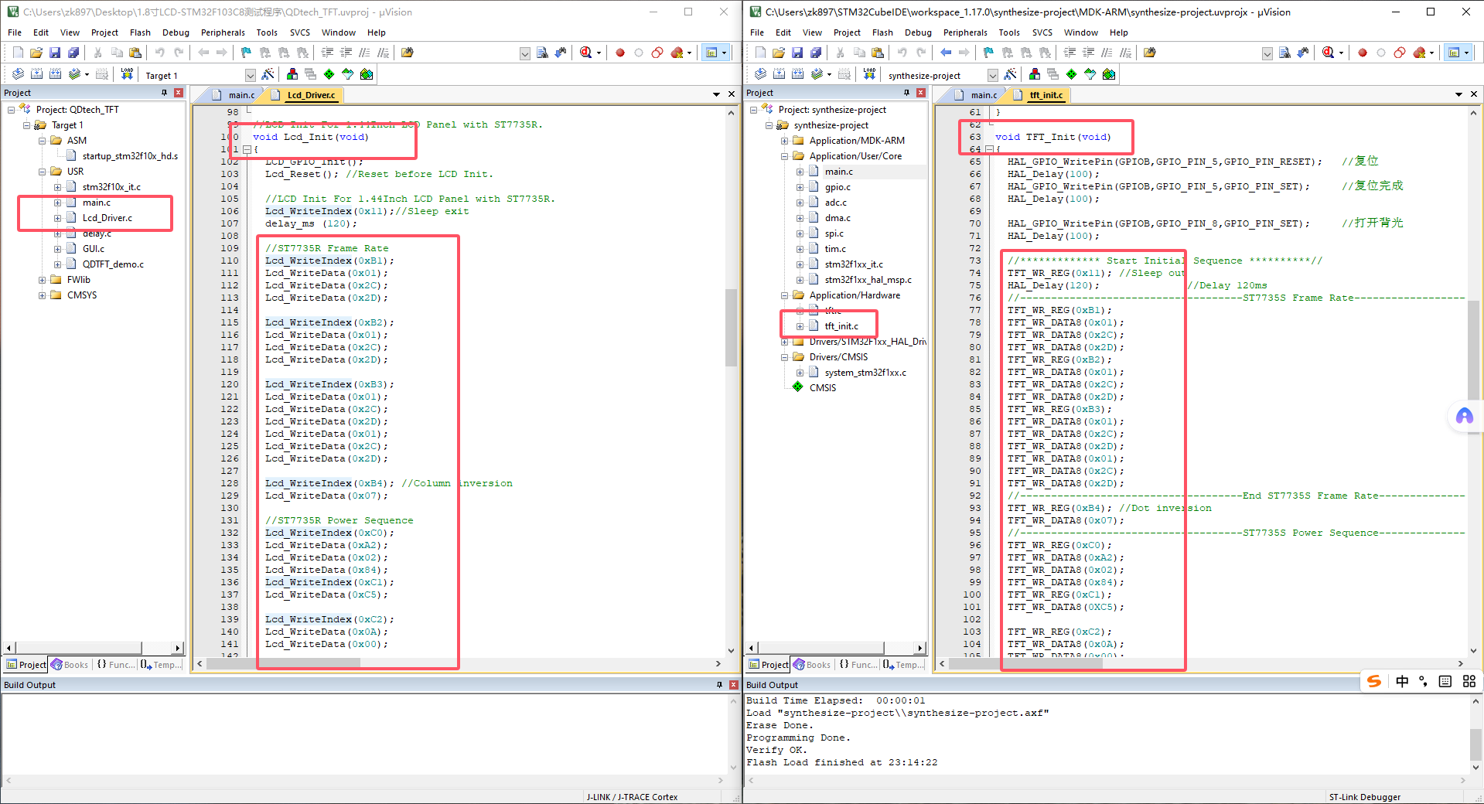Expand spi.c node in synthesize-project tree
The width and height of the screenshot is (1484, 804).
click(x=800, y=233)
